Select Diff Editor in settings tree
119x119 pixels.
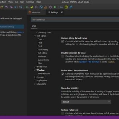pyautogui.click(x=42, y=53)
